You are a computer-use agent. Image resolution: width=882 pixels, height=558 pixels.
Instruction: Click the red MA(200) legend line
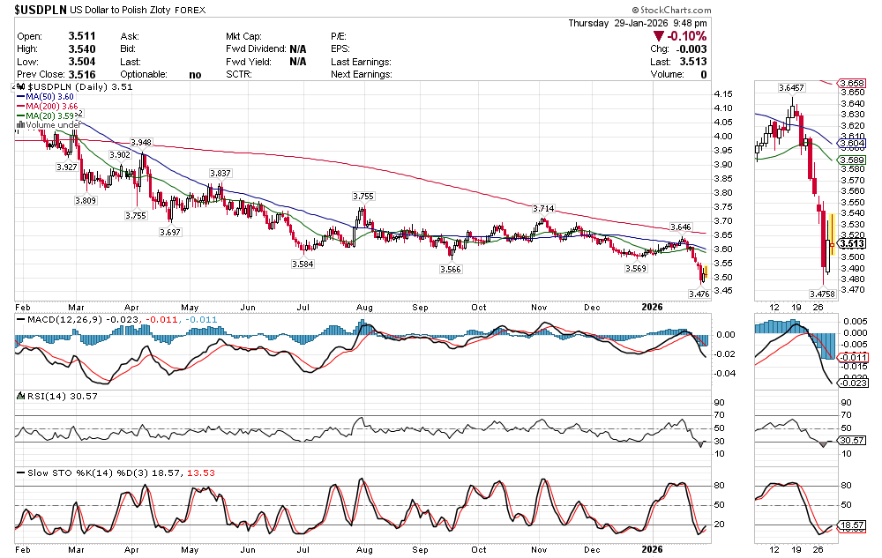20,107
